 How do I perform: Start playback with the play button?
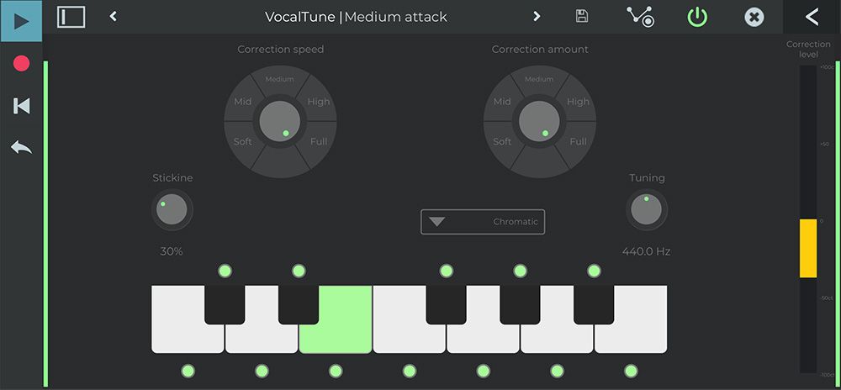click(21, 21)
